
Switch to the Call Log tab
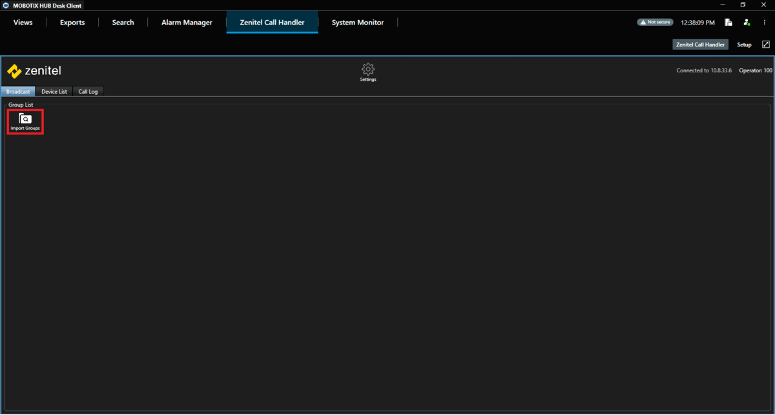coord(88,92)
